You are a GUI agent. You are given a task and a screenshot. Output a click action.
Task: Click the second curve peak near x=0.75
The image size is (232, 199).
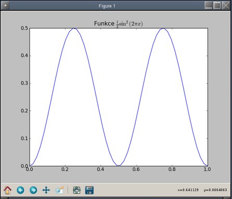(x=163, y=28)
